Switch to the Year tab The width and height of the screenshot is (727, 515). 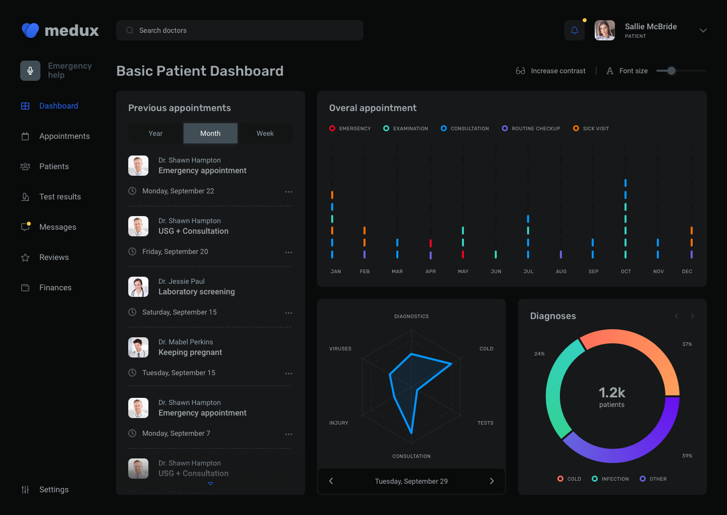[155, 133]
